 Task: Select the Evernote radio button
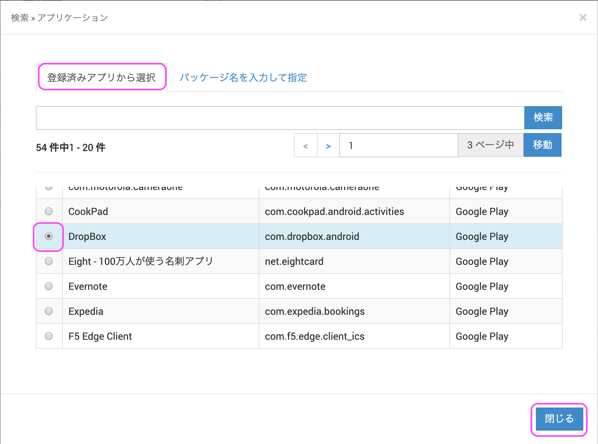point(49,286)
